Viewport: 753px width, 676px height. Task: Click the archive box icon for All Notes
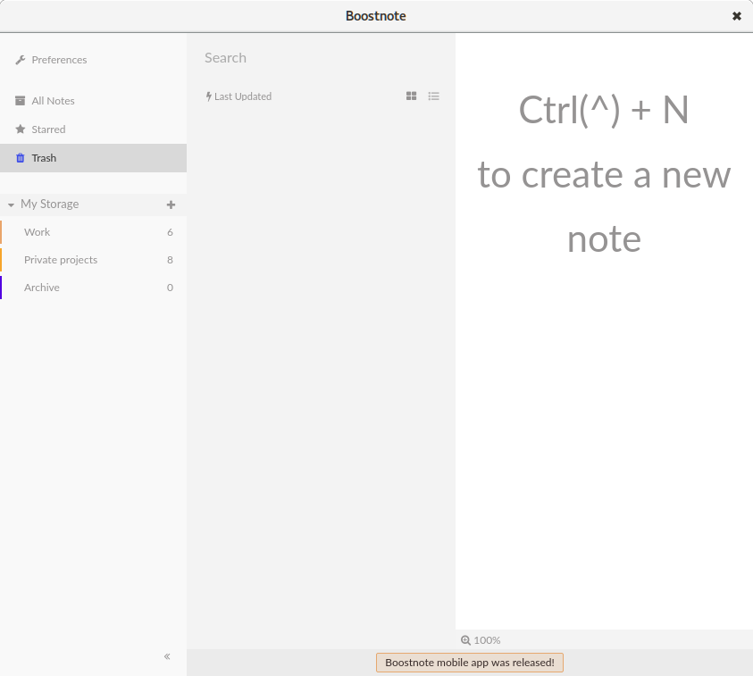(21, 101)
